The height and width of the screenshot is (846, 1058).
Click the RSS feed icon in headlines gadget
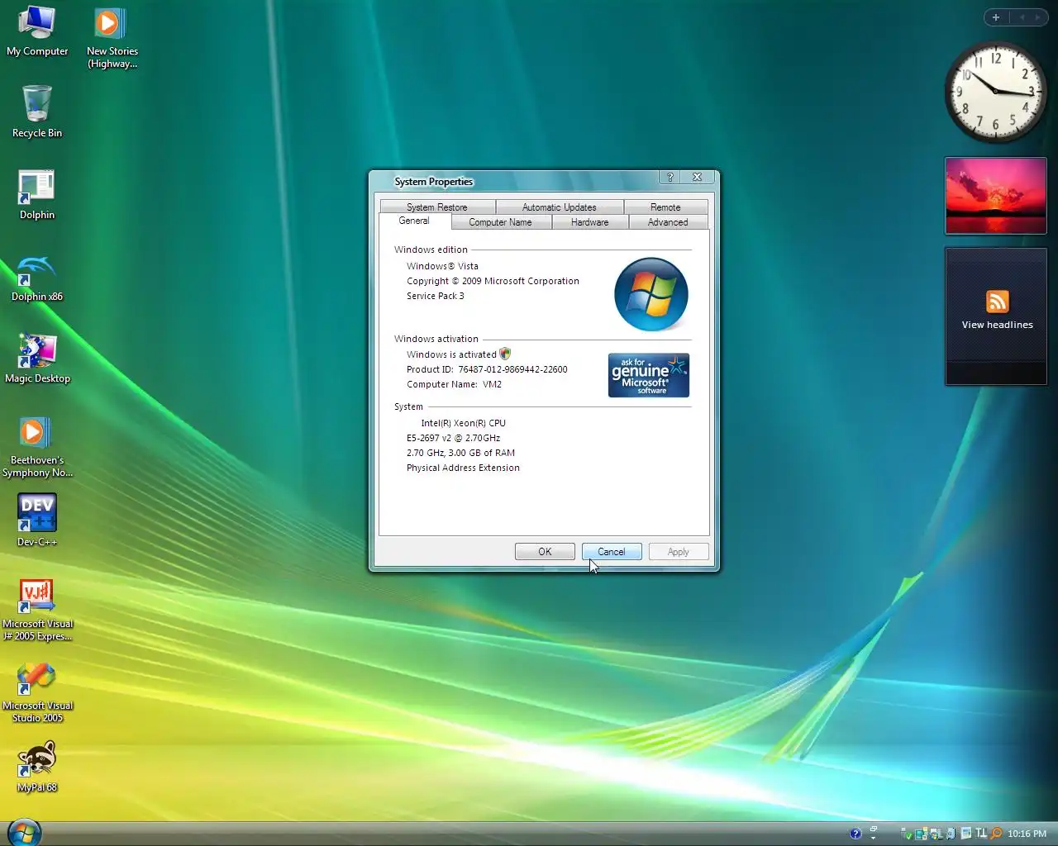[997, 302]
